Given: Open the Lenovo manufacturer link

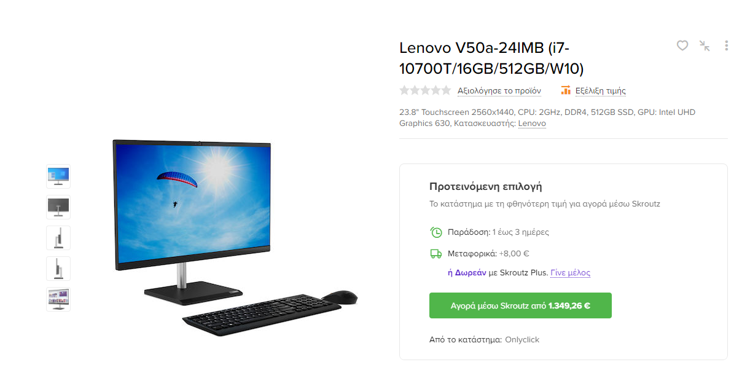Looking at the screenshot, I should [x=532, y=124].
